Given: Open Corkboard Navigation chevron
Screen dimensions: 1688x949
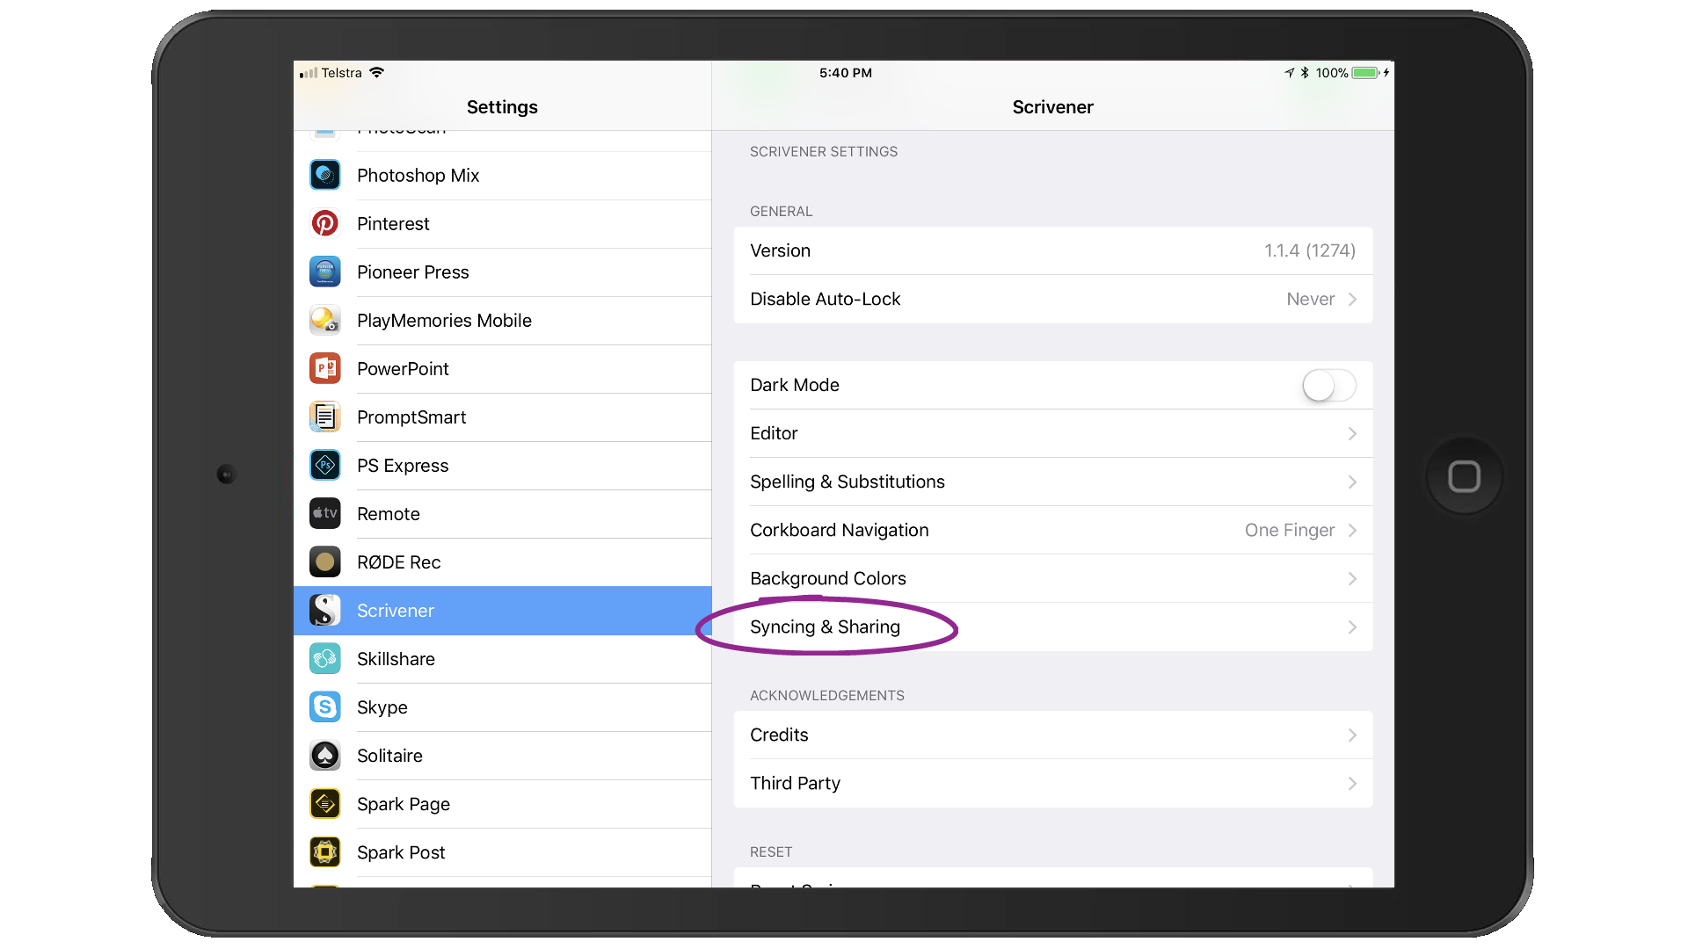Looking at the screenshot, I should 1352,530.
